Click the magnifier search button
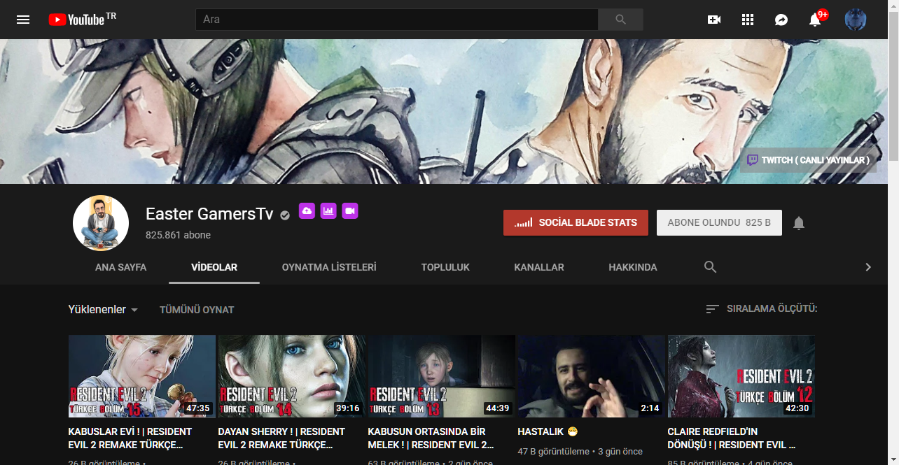This screenshot has height=465, width=899. [x=620, y=20]
